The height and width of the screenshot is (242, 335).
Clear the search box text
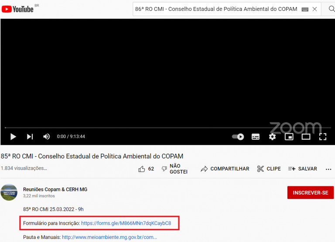[314, 9]
